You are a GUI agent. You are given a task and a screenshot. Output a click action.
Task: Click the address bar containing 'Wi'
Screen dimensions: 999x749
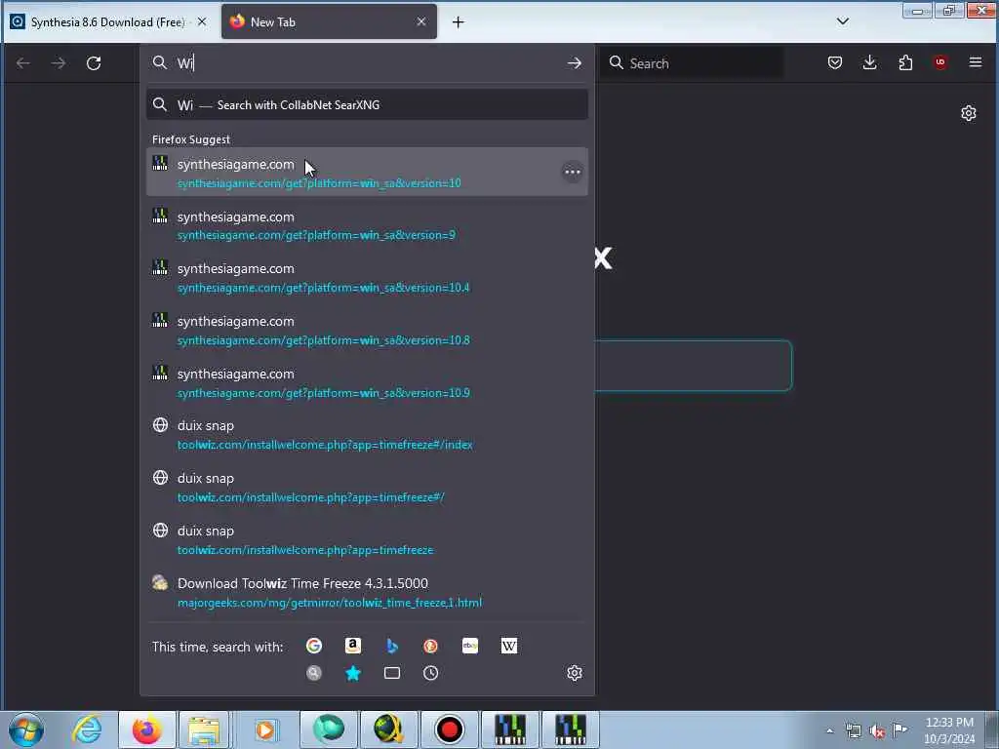coord(367,62)
